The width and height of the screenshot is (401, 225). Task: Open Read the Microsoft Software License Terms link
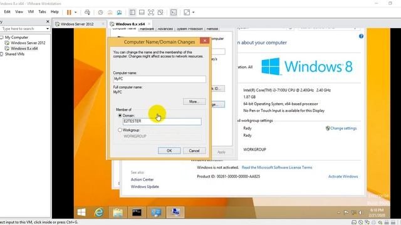tap(277, 167)
